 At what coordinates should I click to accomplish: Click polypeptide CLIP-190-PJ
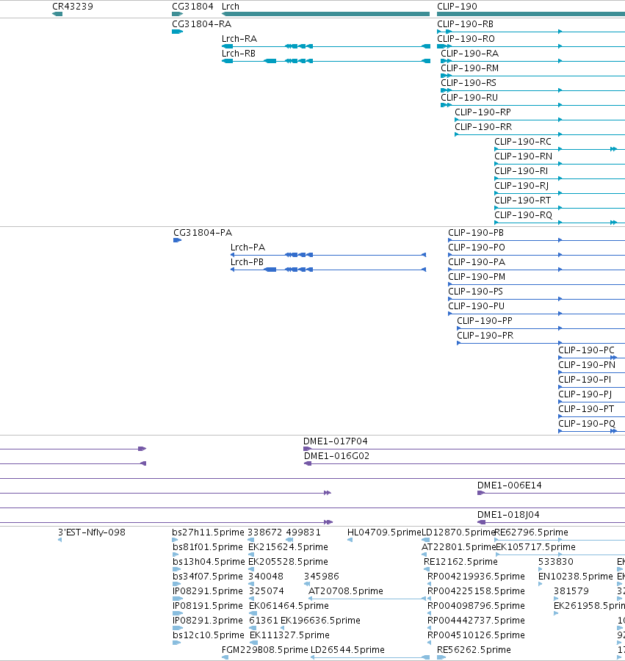(585, 395)
